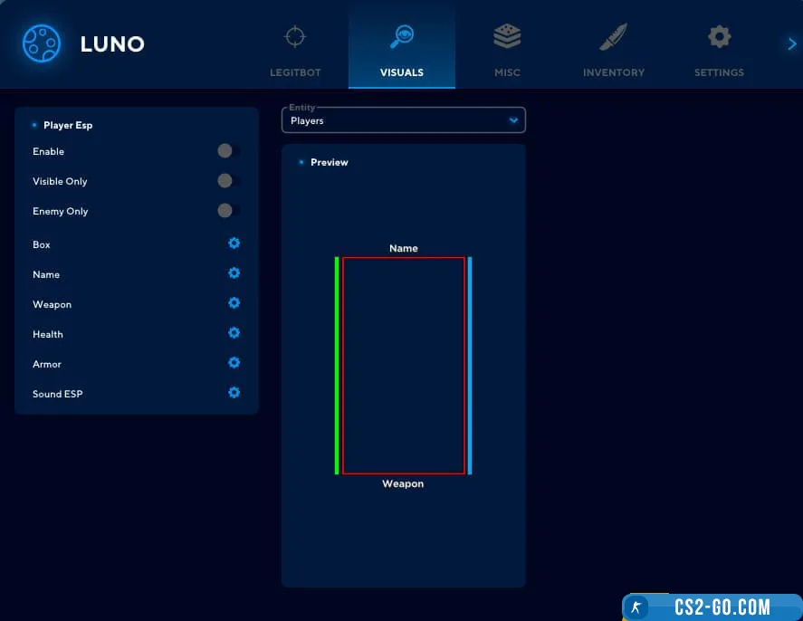This screenshot has height=621, width=803.
Task: Click the Armor settings gear icon
Action: click(234, 363)
